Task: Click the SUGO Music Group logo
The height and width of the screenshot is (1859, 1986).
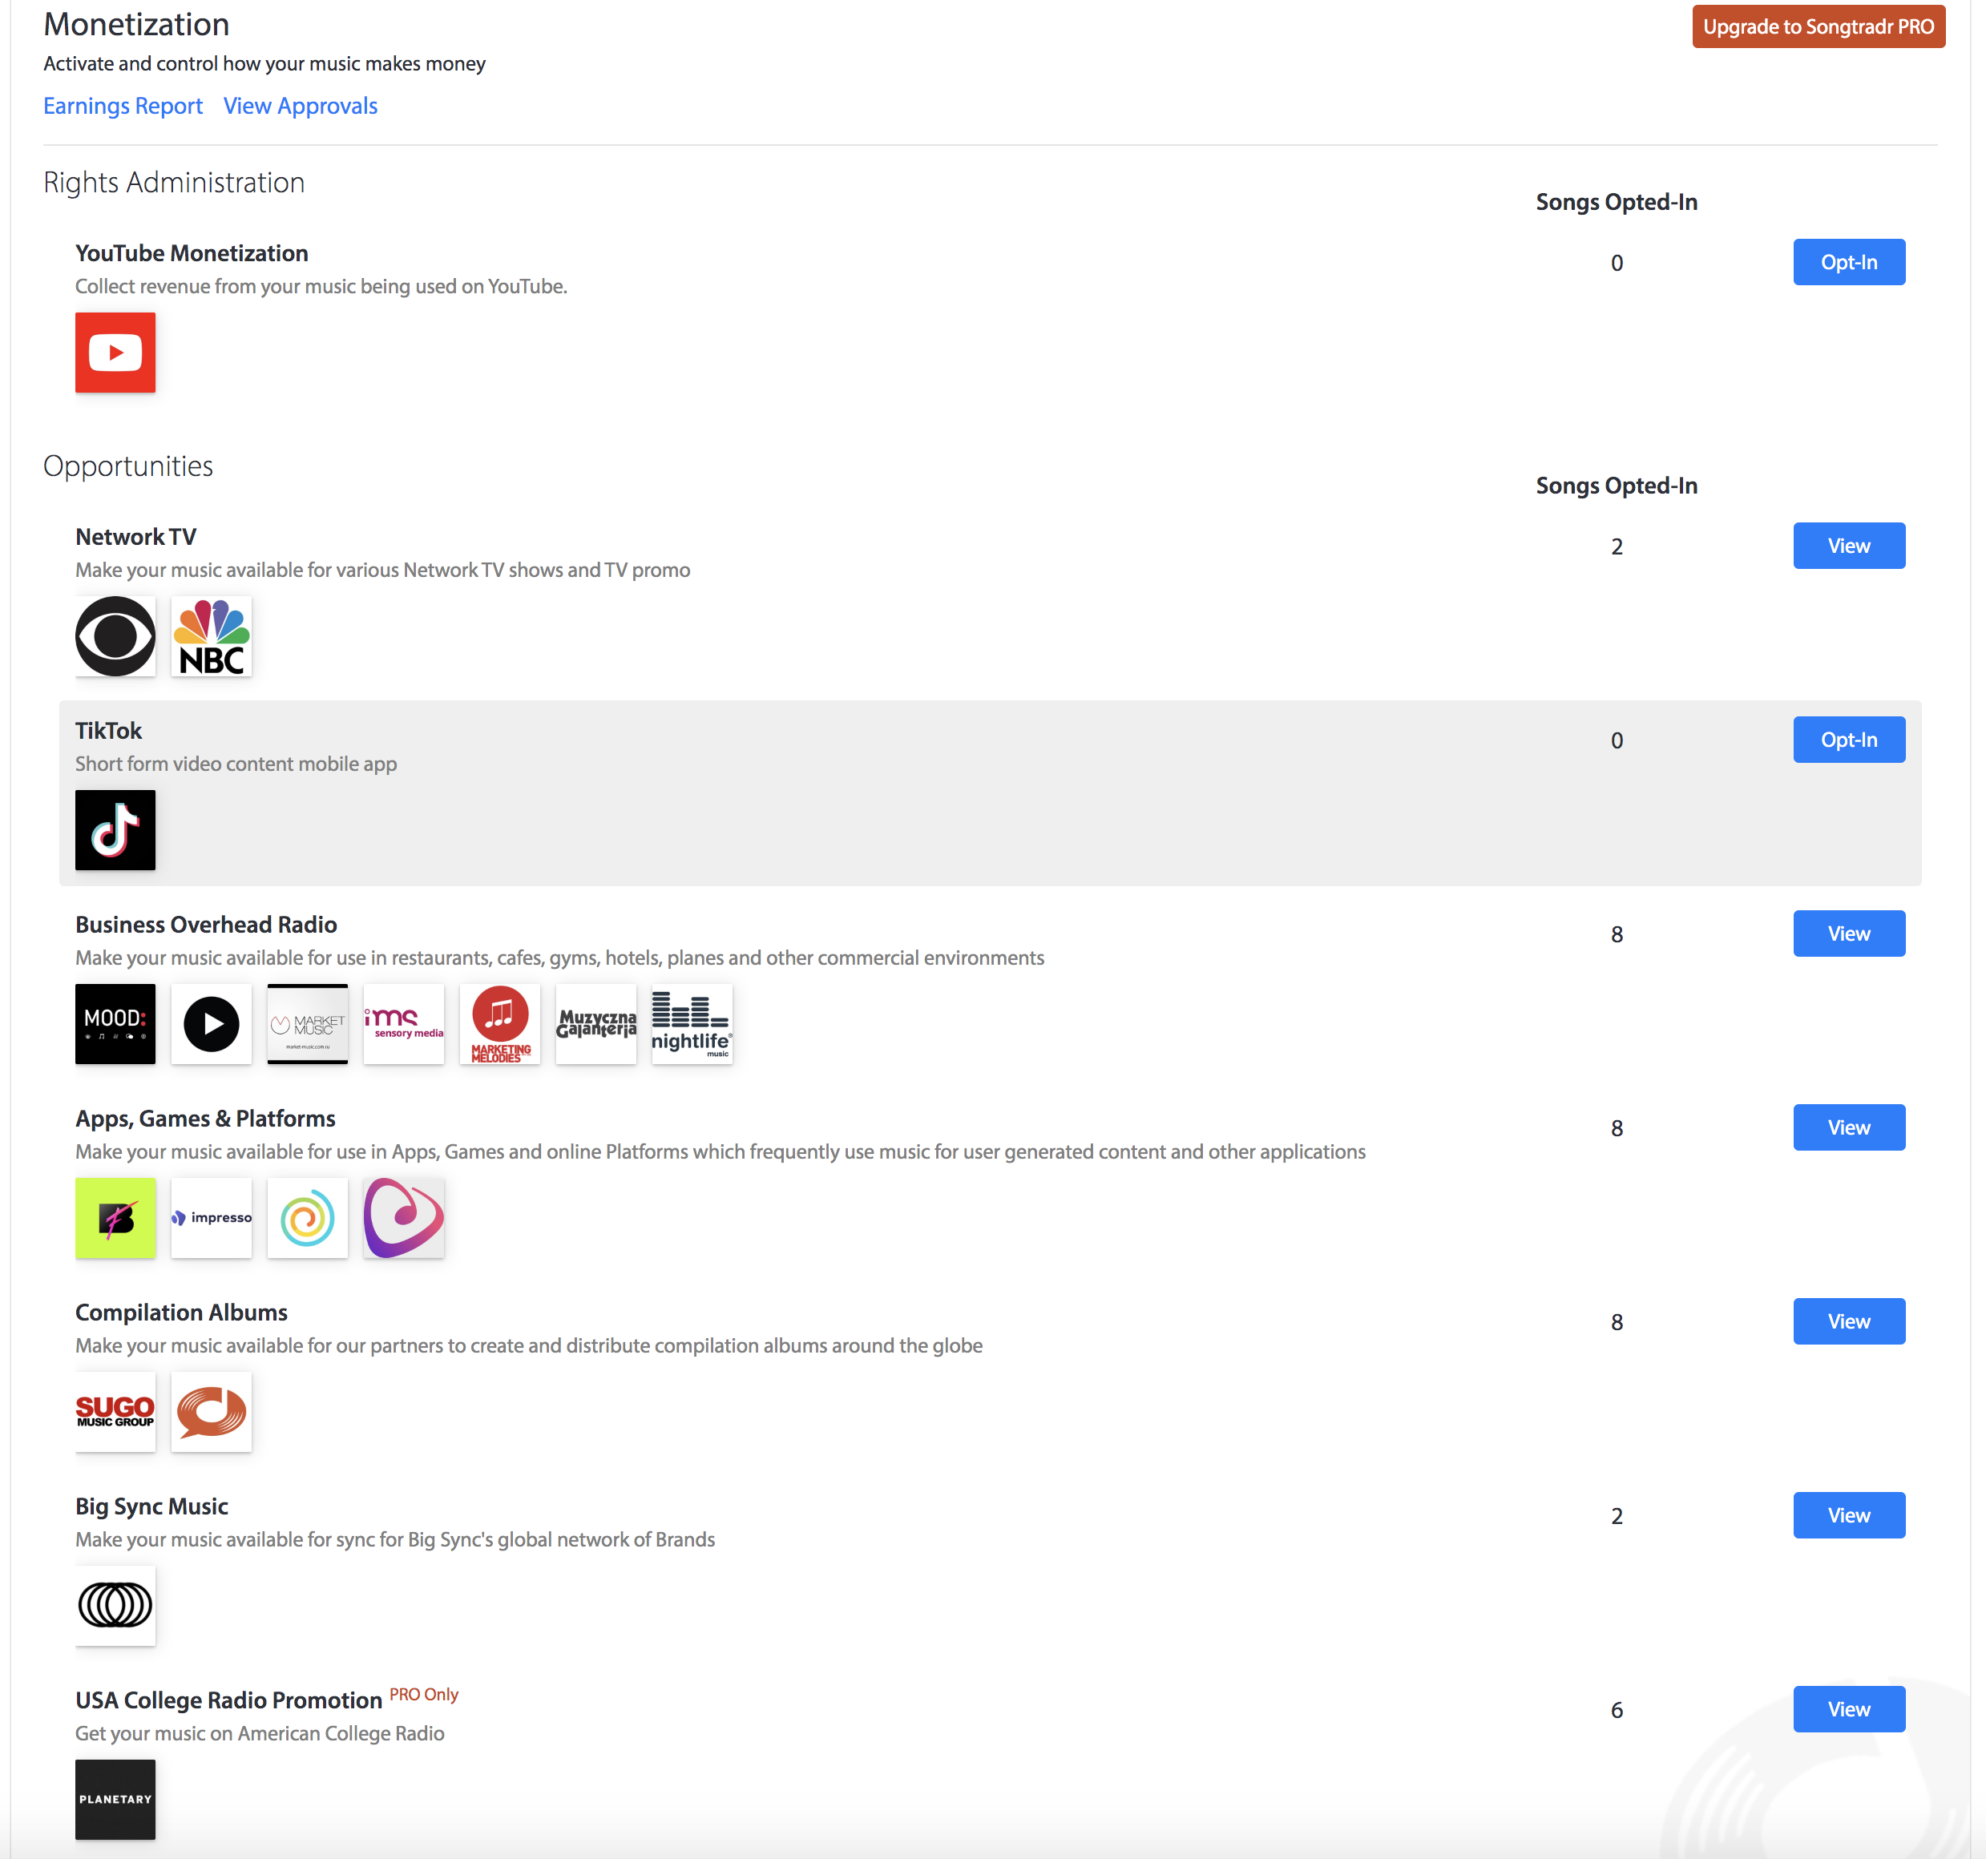Action: pos(115,1412)
